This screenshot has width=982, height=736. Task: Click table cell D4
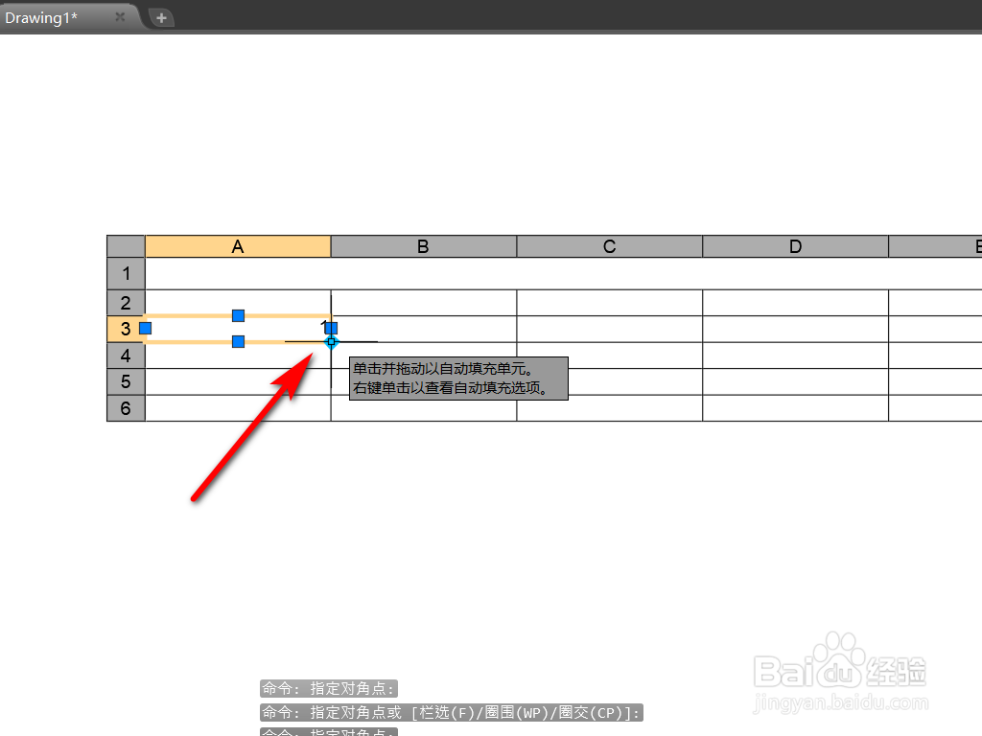pos(795,356)
